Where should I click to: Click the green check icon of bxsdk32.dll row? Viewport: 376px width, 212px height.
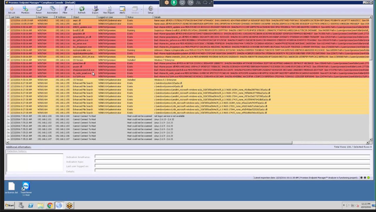(x=8, y=30)
